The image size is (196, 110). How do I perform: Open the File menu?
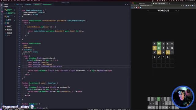click(9, 1)
